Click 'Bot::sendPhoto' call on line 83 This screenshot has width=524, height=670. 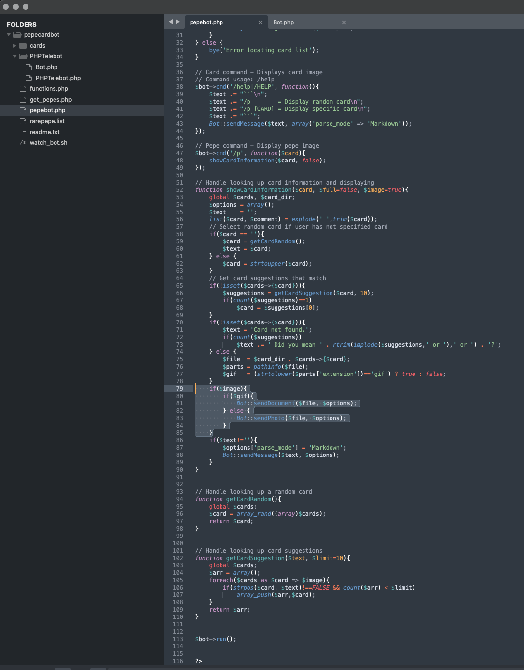click(x=261, y=418)
